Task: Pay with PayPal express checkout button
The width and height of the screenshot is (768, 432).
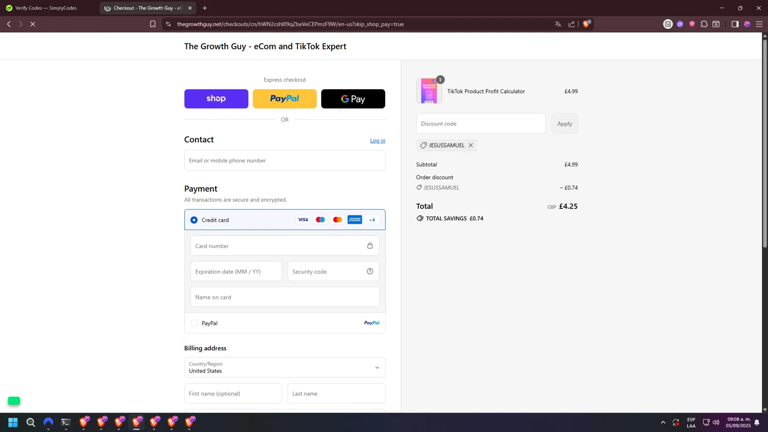Action: (285, 99)
